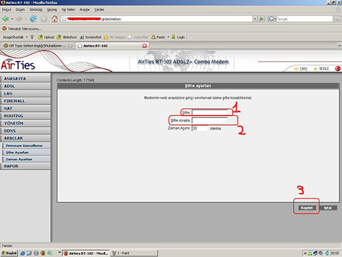
Task: Open Şifre Ayarları submenu item
Action: (26, 153)
